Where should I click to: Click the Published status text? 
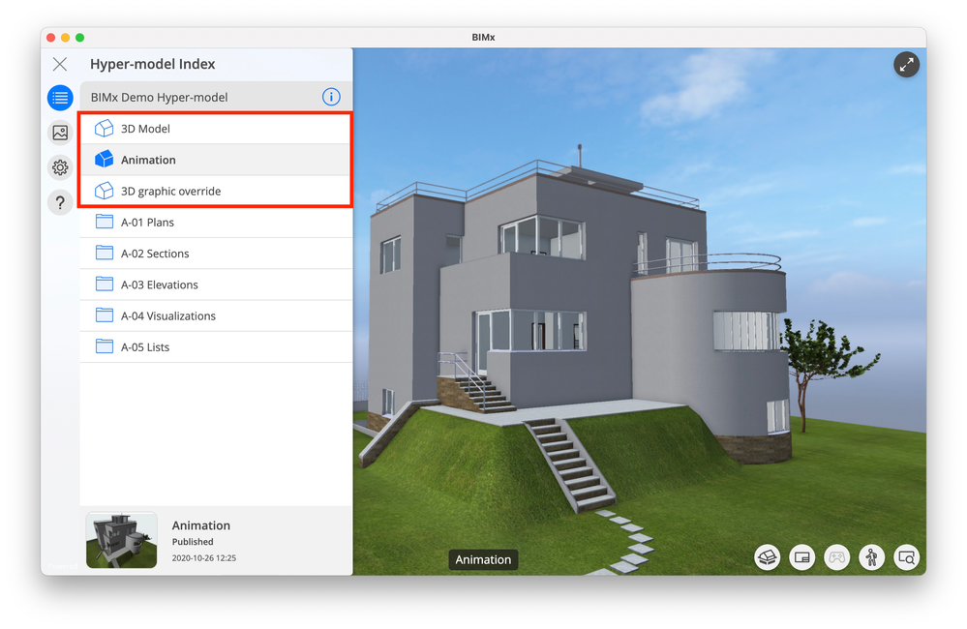[193, 542]
